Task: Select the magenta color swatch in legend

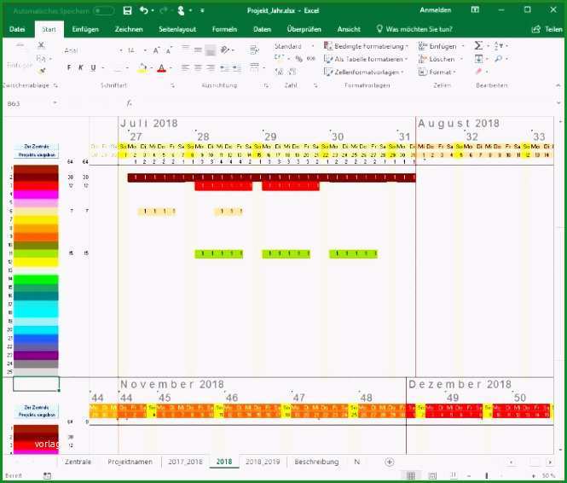Action: click(x=36, y=195)
